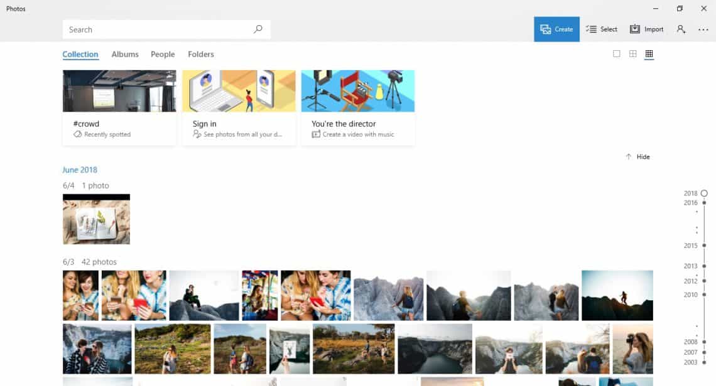Open the Create menu
716x386 pixels.
tap(556, 29)
